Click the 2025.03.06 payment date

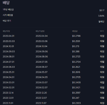tap(41, 41)
